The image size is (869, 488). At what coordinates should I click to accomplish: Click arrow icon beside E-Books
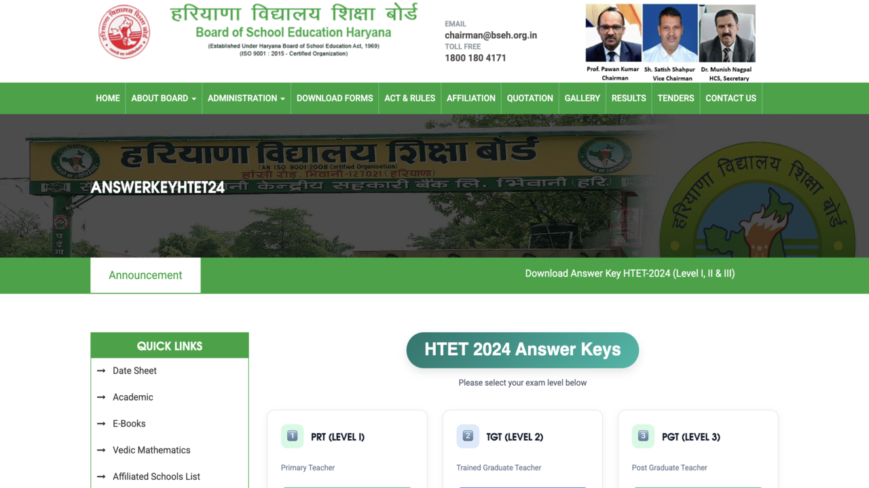(101, 424)
